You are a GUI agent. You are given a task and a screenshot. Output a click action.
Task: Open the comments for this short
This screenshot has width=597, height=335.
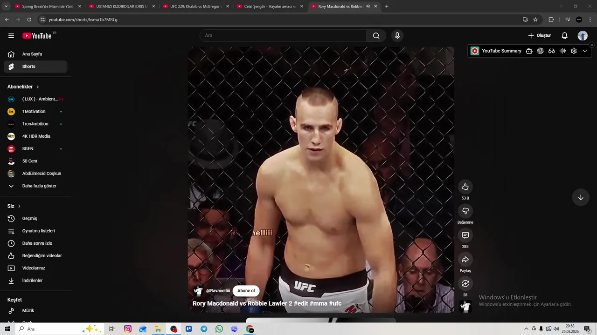point(465,235)
